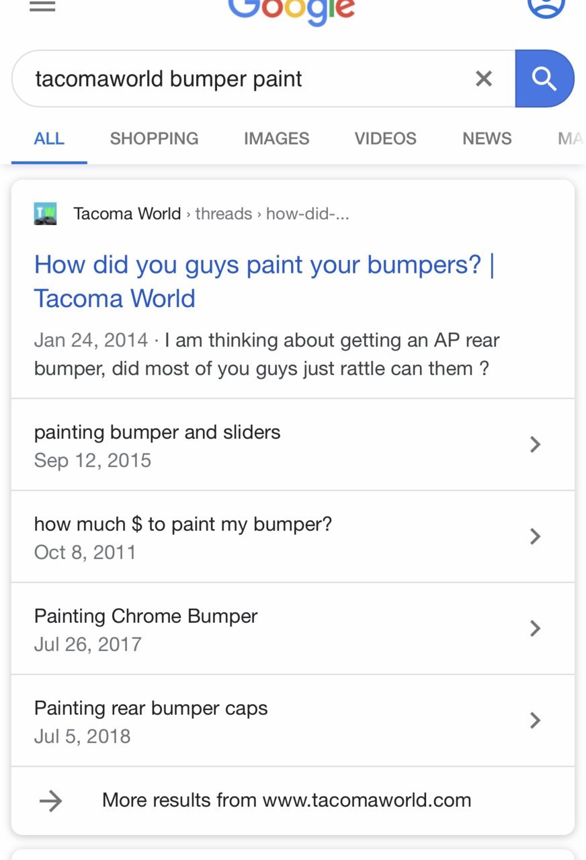Switch to the NEWS tab
This screenshot has width=586, height=860.
pos(487,139)
